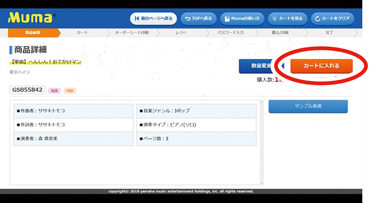
Task: Select the パスワード入力 step tab
Action: pyautogui.click(x=230, y=33)
